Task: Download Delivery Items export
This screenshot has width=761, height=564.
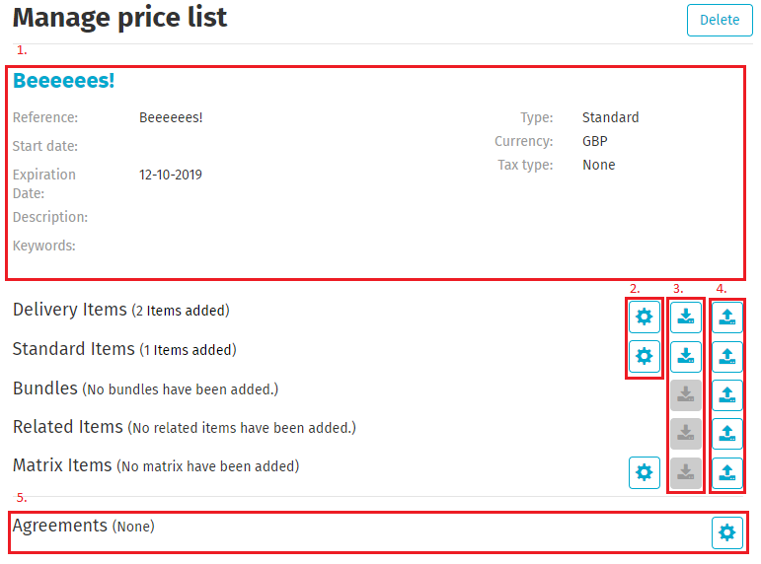Action: [x=686, y=317]
